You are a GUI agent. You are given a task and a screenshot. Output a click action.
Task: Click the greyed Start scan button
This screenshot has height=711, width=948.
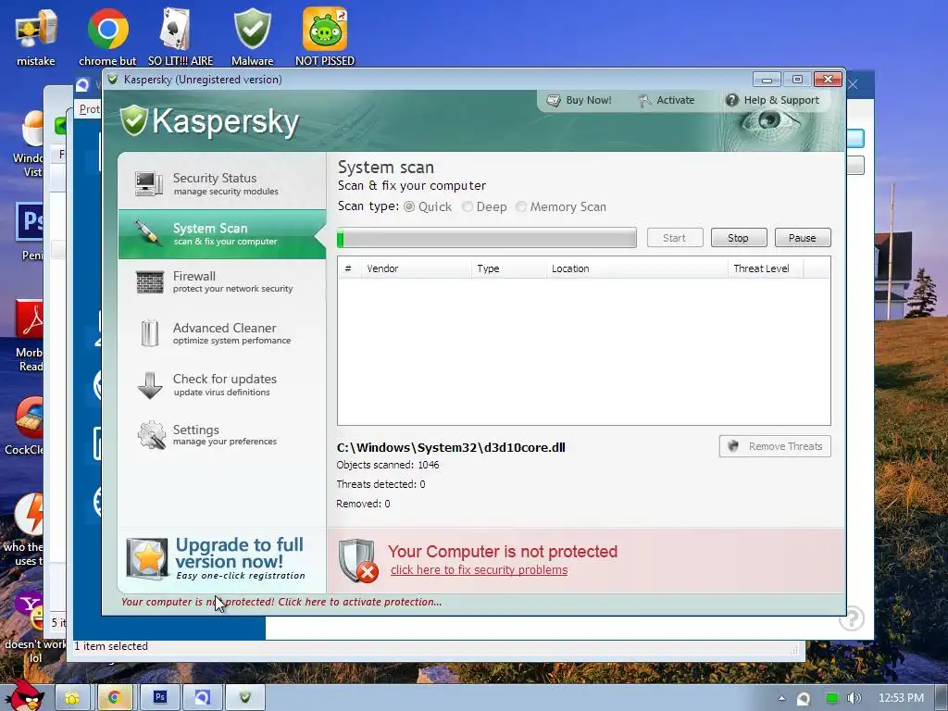(x=675, y=238)
